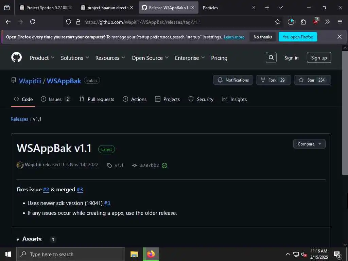Open the Windows Start menu
The height and width of the screenshot is (261, 348).
click(x=8, y=254)
